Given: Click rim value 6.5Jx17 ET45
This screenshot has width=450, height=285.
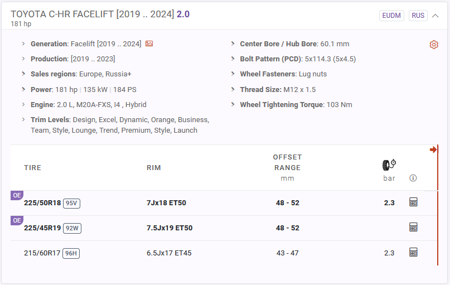Looking at the screenshot, I should coord(169,253).
